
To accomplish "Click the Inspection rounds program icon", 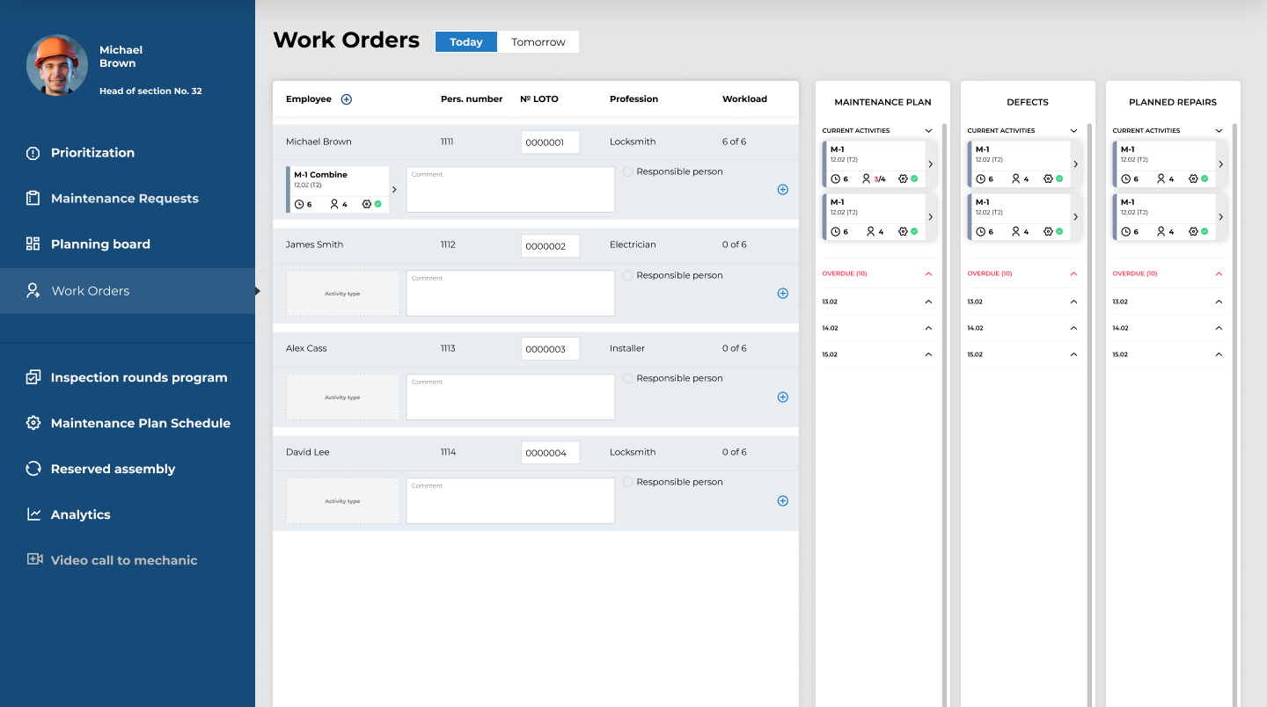I will coord(33,377).
